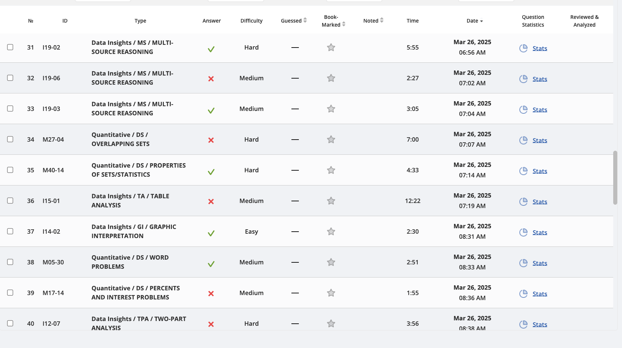Open Stats link for question 40 I12-07

[540, 325]
